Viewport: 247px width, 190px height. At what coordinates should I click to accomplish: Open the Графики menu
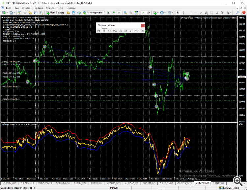[38, 8]
